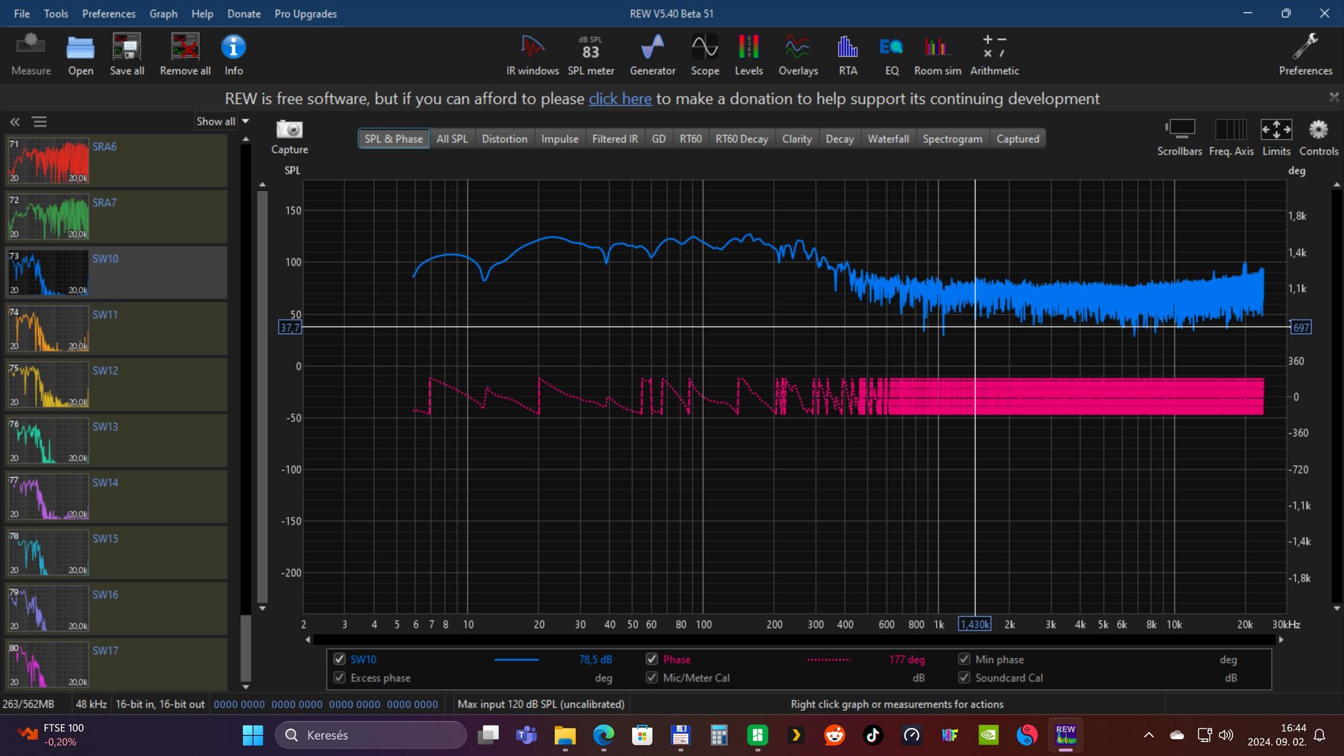Select the SRA6 measurement thumbnail
The height and width of the screenshot is (756, 1344).
pyautogui.click(x=48, y=160)
